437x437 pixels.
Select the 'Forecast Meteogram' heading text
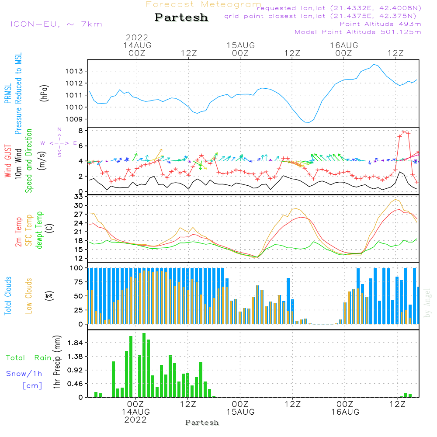(204, 4)
